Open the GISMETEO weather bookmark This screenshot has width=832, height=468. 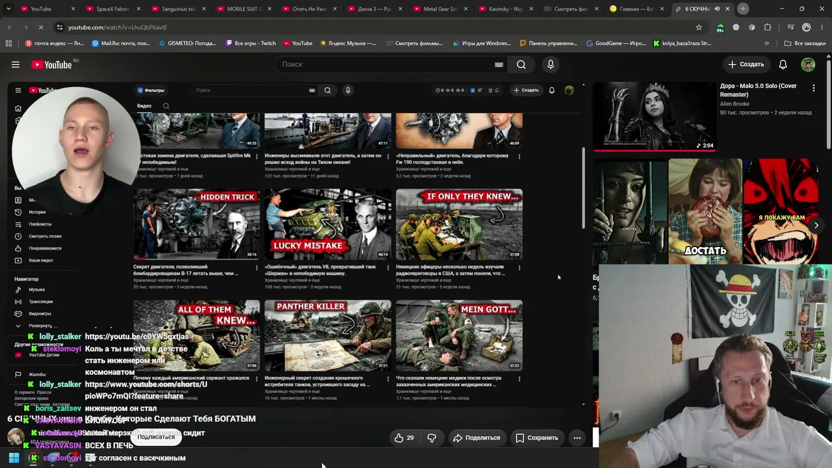pos(187,44)
